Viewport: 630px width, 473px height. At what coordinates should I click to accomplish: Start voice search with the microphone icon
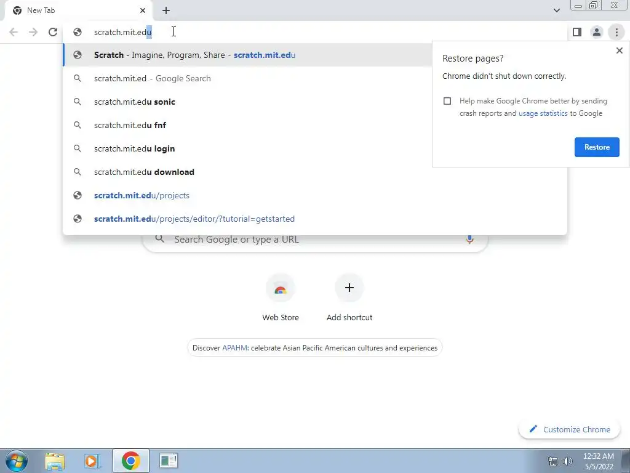(469, 240)
